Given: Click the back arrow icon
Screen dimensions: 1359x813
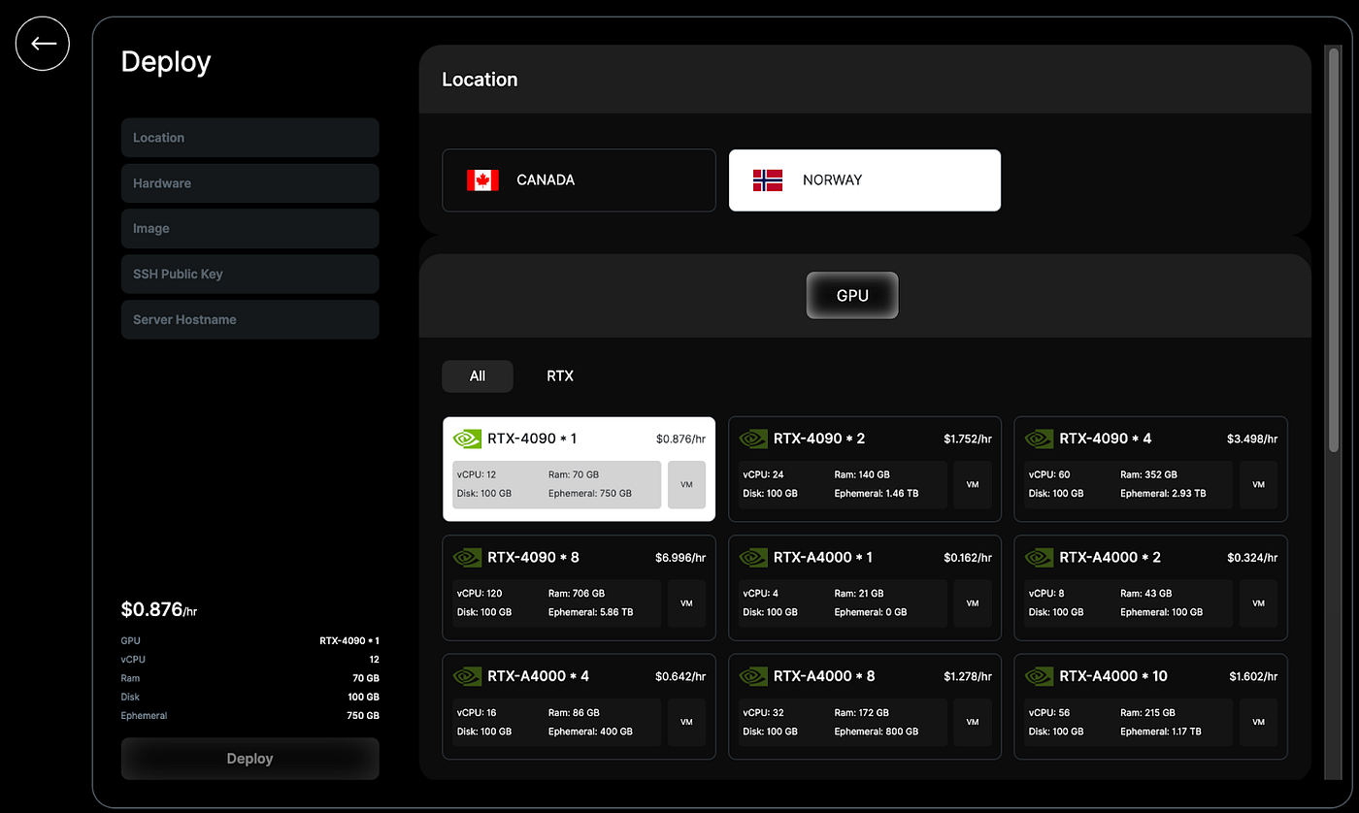Looking at the screenshot, I should (43, 44).
